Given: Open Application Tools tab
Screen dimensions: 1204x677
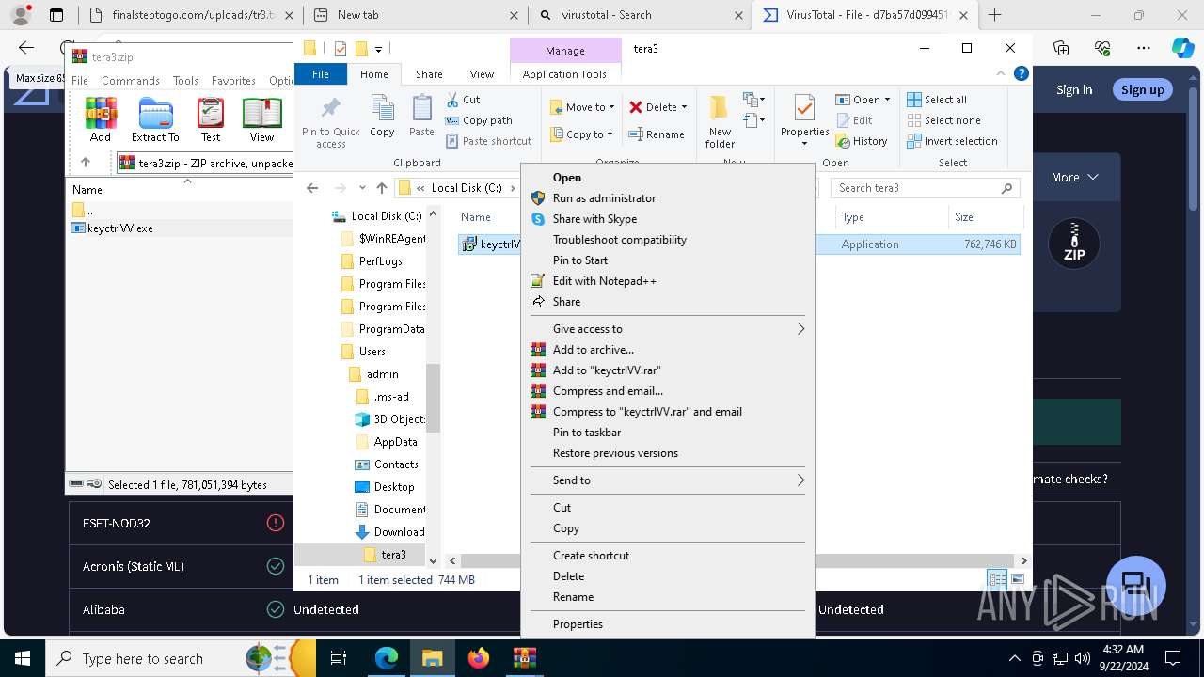Looking at the screenshot, I should [564, 74].
